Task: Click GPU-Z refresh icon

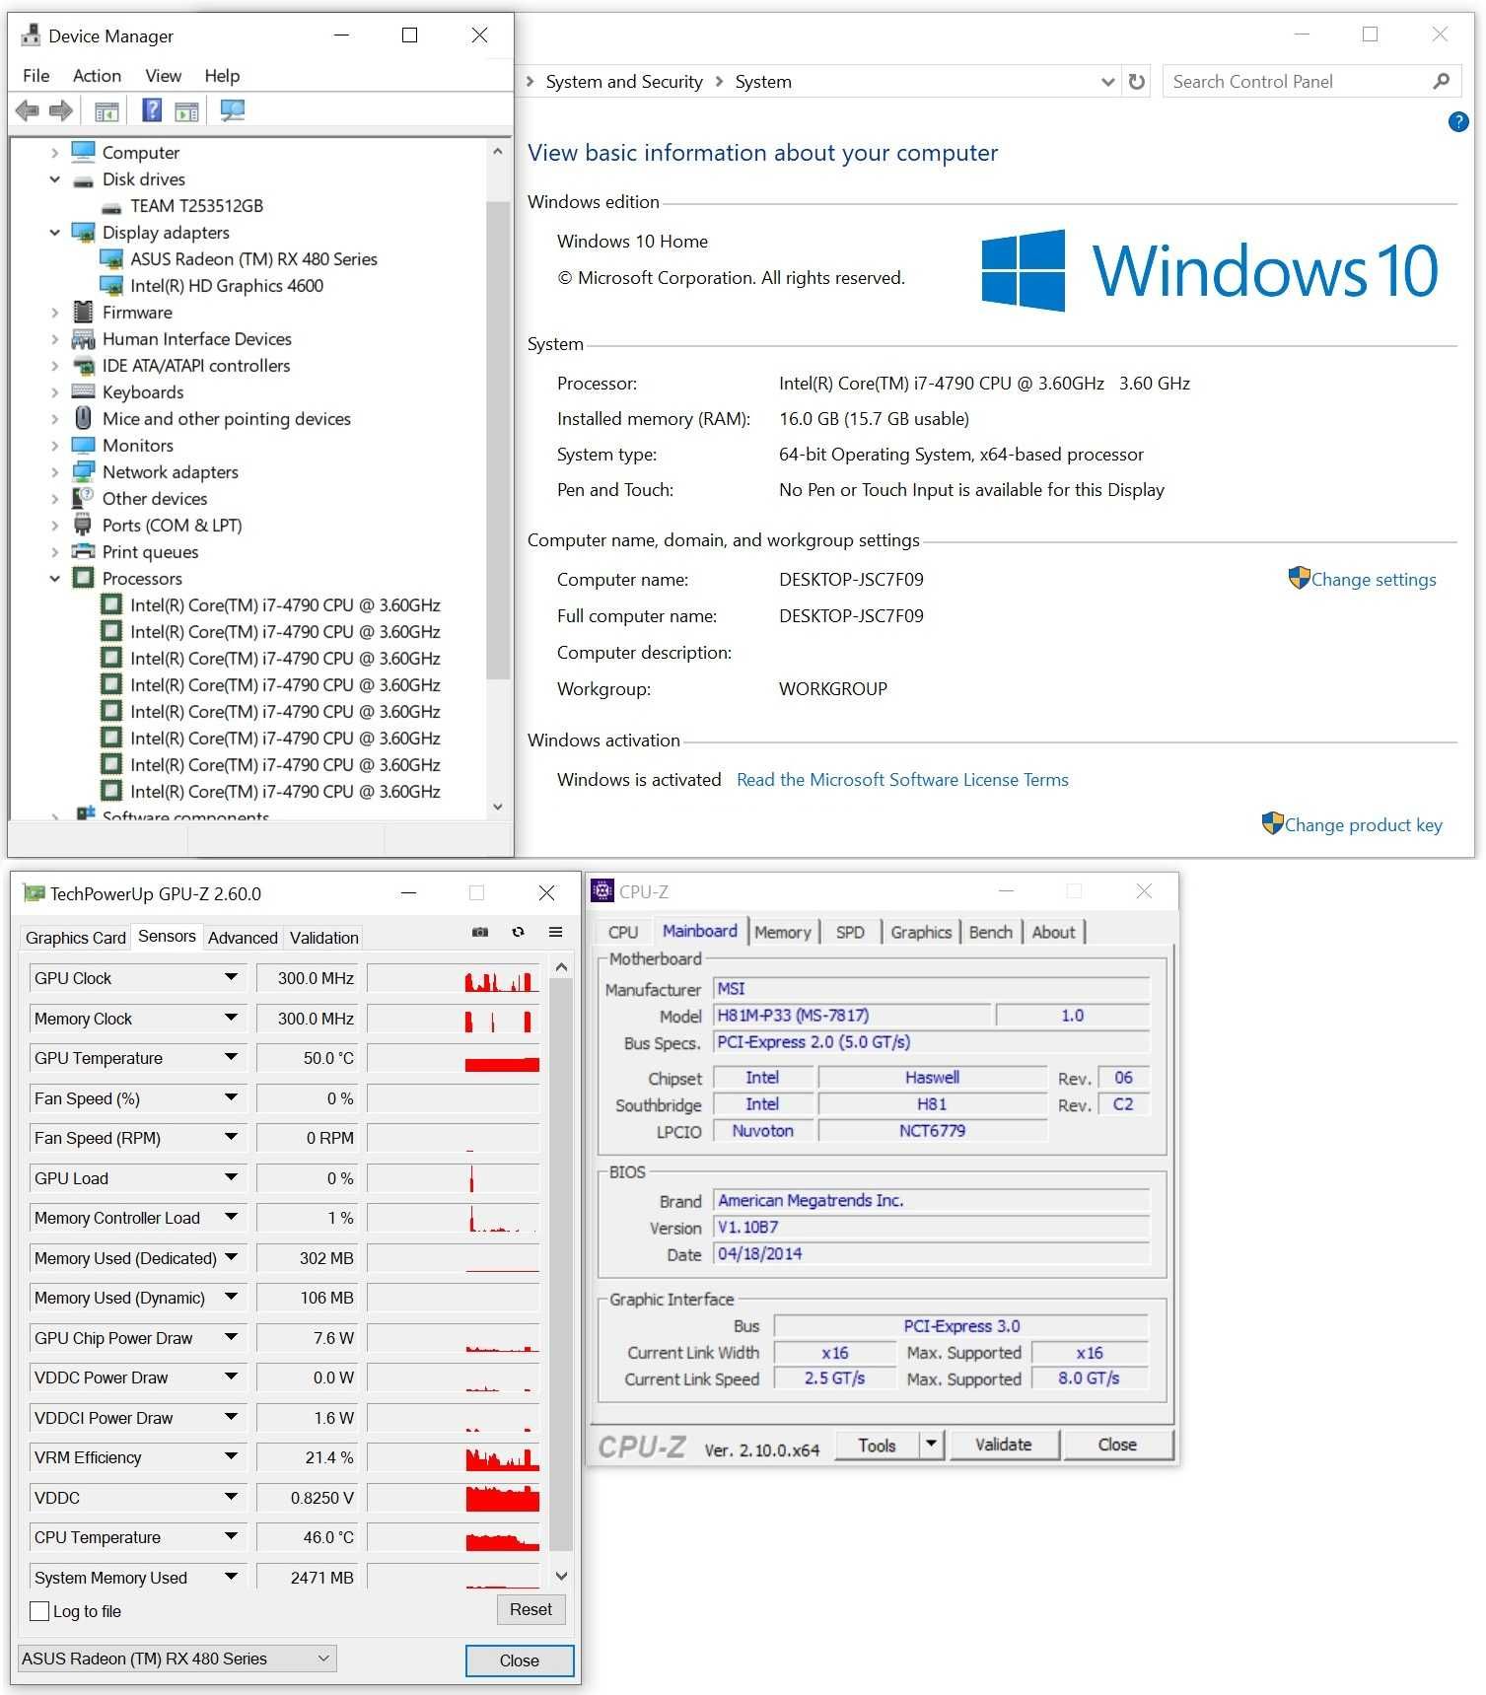Action: tap(518, 932)
